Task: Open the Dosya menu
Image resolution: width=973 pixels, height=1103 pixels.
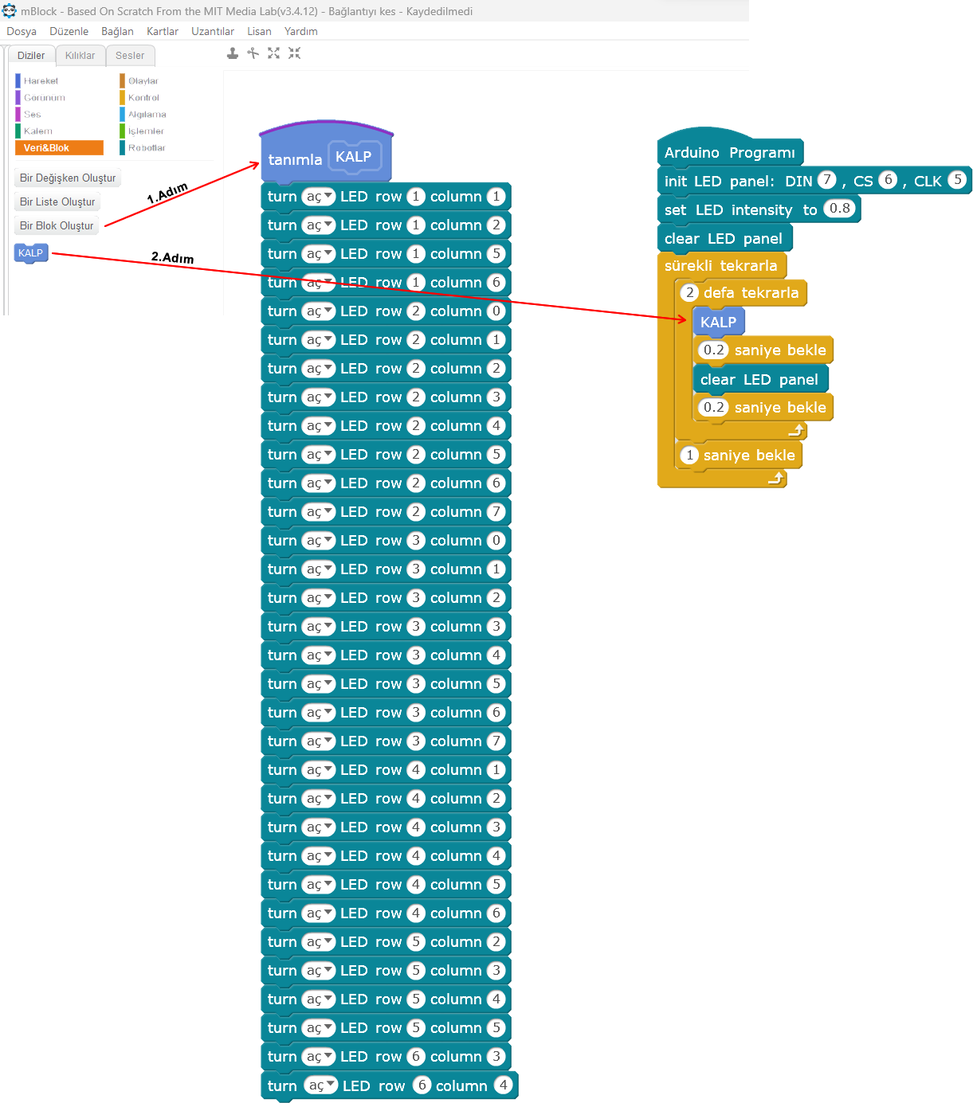Action: point(22,32)
